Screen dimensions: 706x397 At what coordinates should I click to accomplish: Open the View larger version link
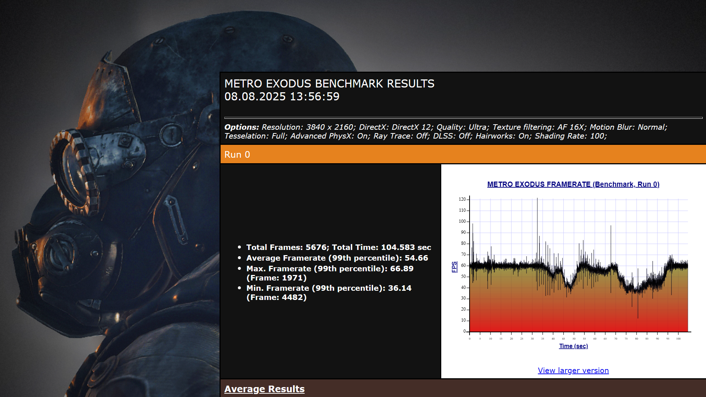pyautogui.click(x=573, y=371)
